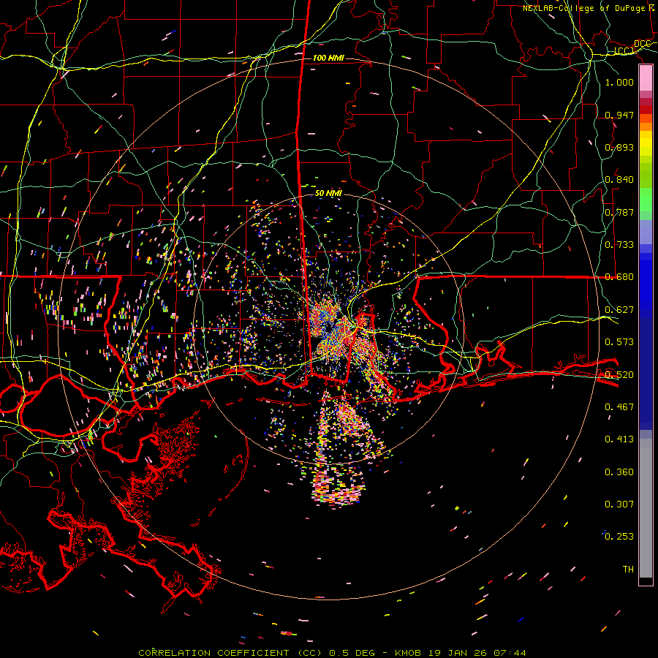Select the 0.413 color scale value
This screenshot has height=658, width=658.
[x=619, y=439]
